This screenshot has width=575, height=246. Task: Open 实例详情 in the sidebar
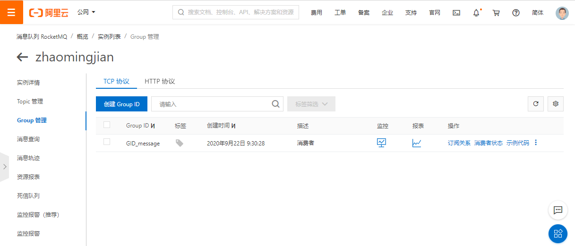[28, 83]
